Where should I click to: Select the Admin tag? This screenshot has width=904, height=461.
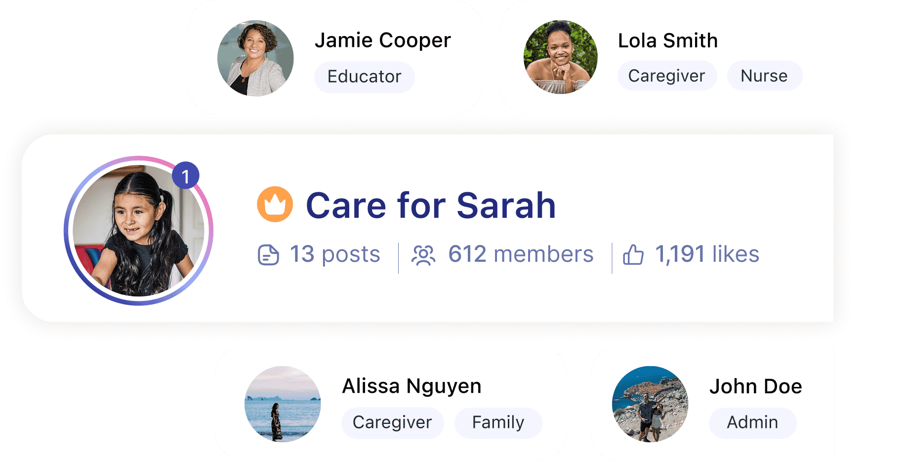[x=752, y=423]
